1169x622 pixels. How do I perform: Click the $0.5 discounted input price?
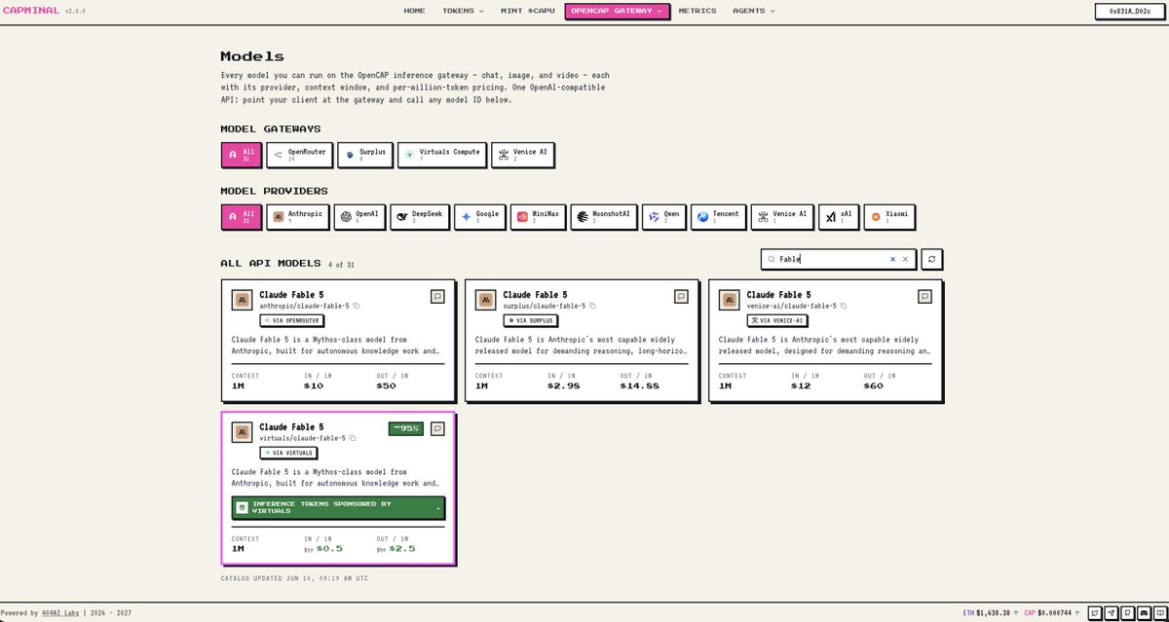[x=329, y=548]
